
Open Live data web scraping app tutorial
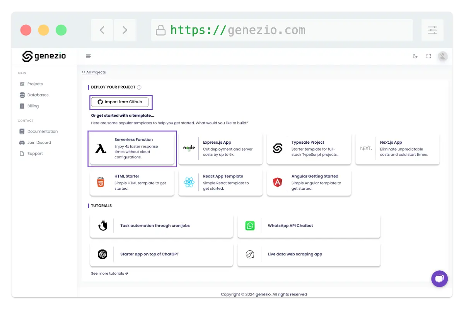[x=309, y=254]
